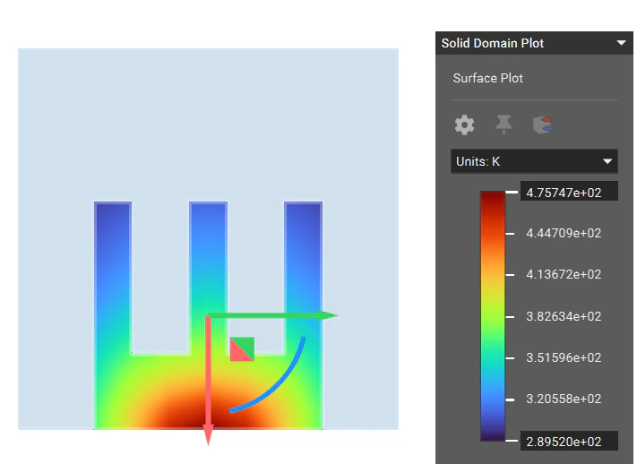This screenshot has height=464, width=637.
Task: Click legend value 3.51596e+02
Action: pos(564,357)
